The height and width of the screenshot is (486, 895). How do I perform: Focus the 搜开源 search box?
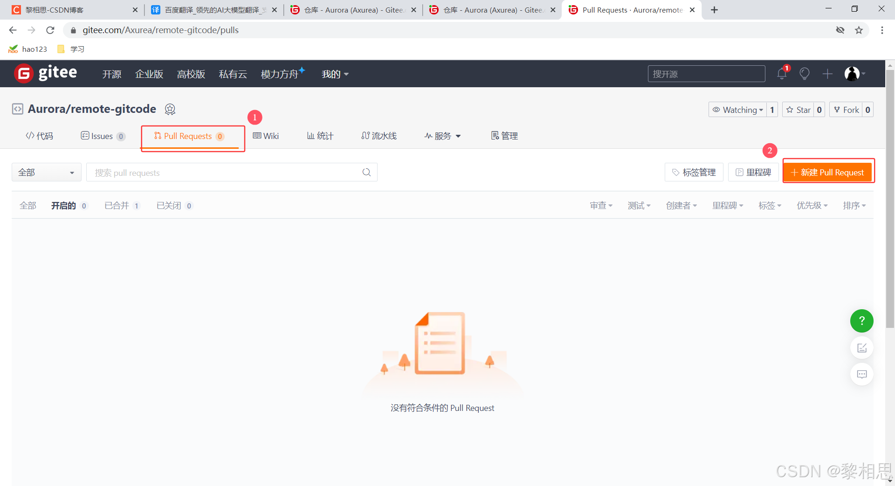706,74
